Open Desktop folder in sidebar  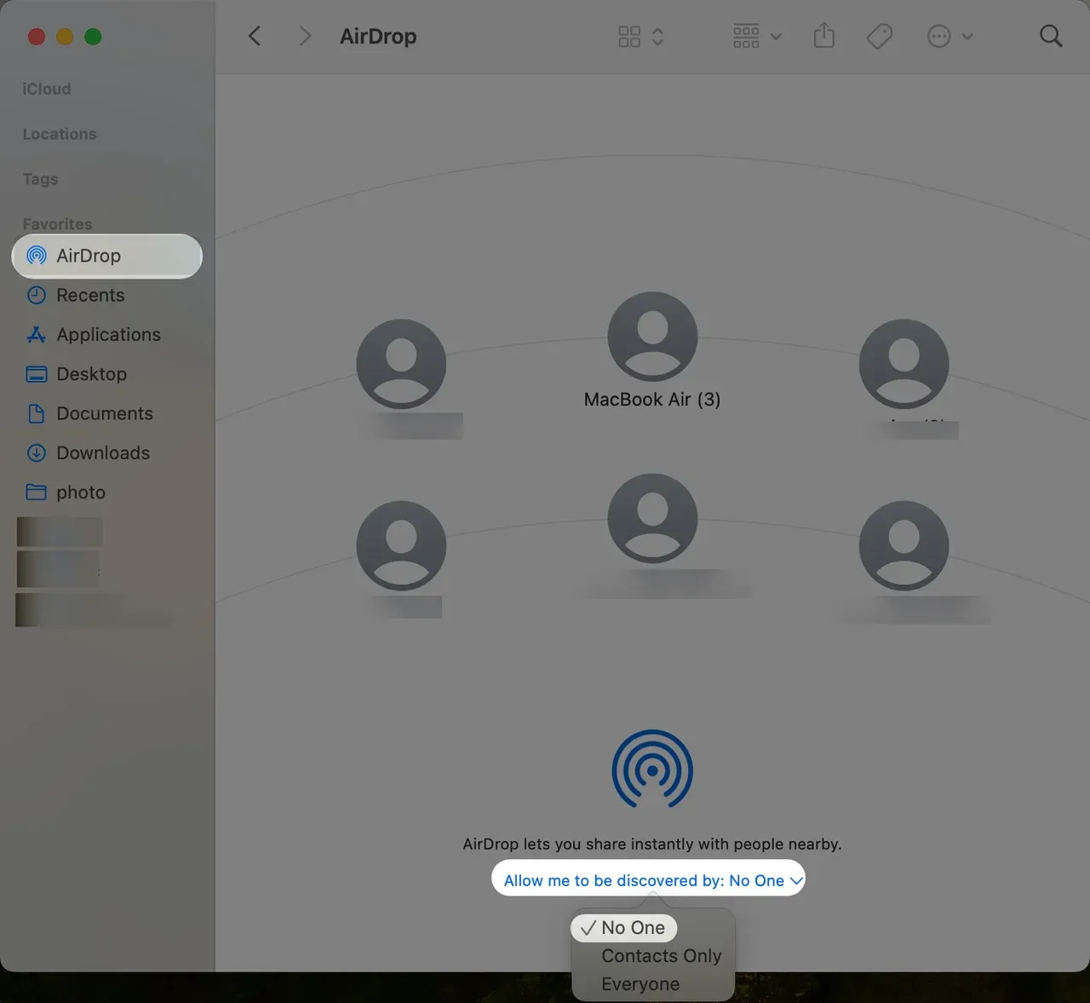click(x=107, y=373)
